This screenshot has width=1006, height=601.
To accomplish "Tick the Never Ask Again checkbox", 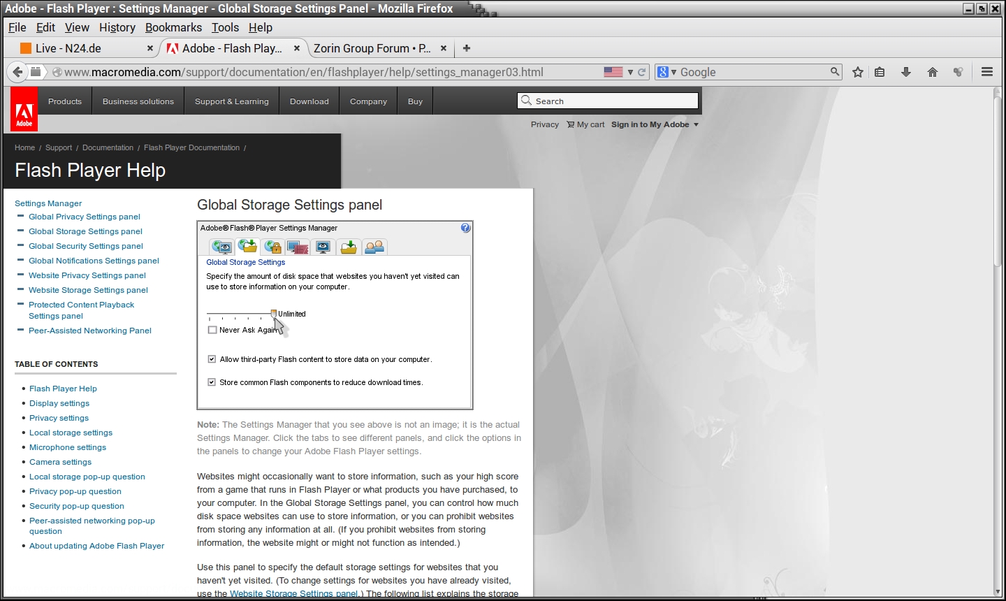I will tap(212, 330).
